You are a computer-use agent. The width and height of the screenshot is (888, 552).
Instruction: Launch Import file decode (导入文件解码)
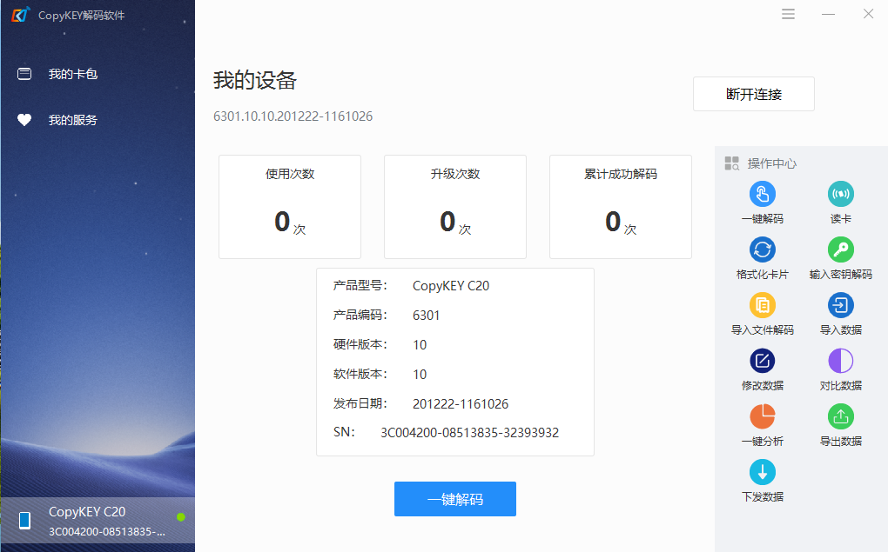(763, 305)
